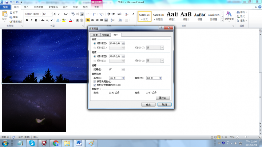Open line spacing dropdown
The height and width of the screenshot is (147, 262).
click(113, 20)
